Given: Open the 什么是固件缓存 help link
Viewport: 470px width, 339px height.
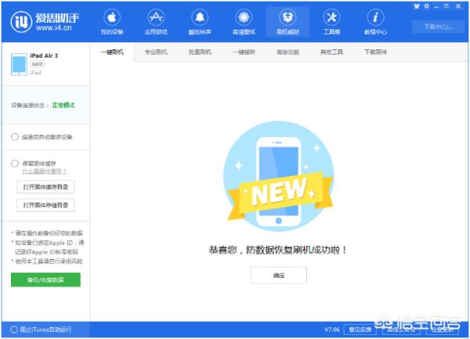Looking at the screenshot, I should point(44,171).
